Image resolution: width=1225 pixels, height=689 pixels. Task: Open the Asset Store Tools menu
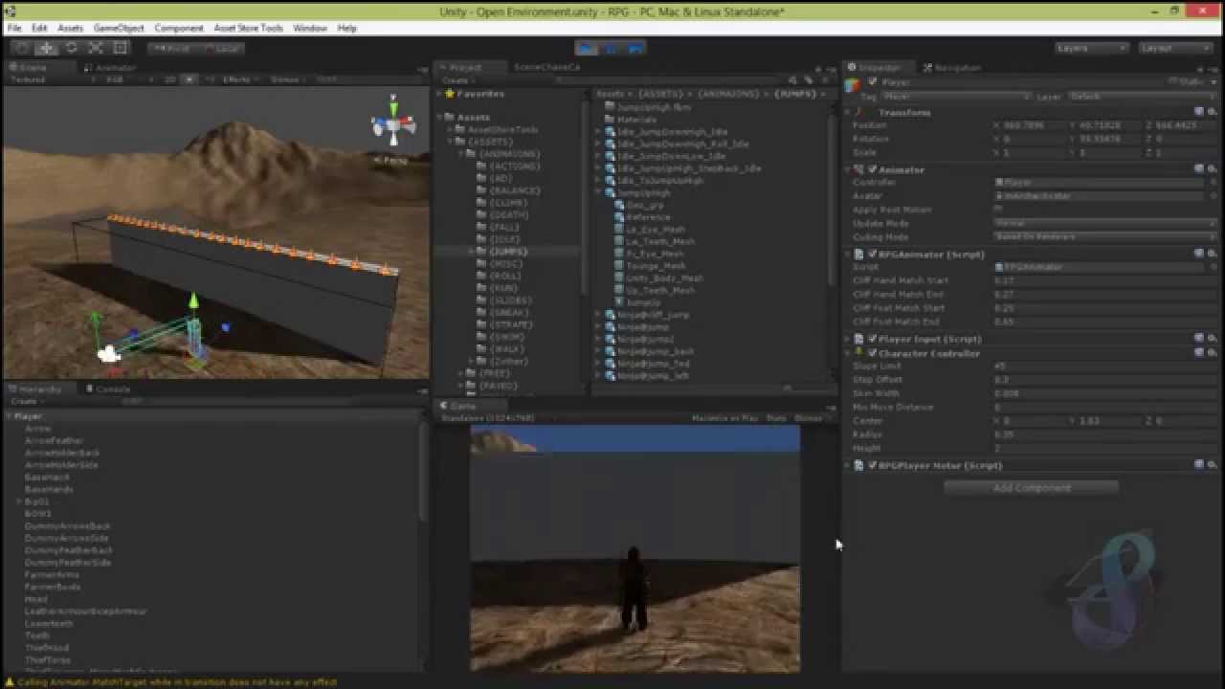click(249, 28)
